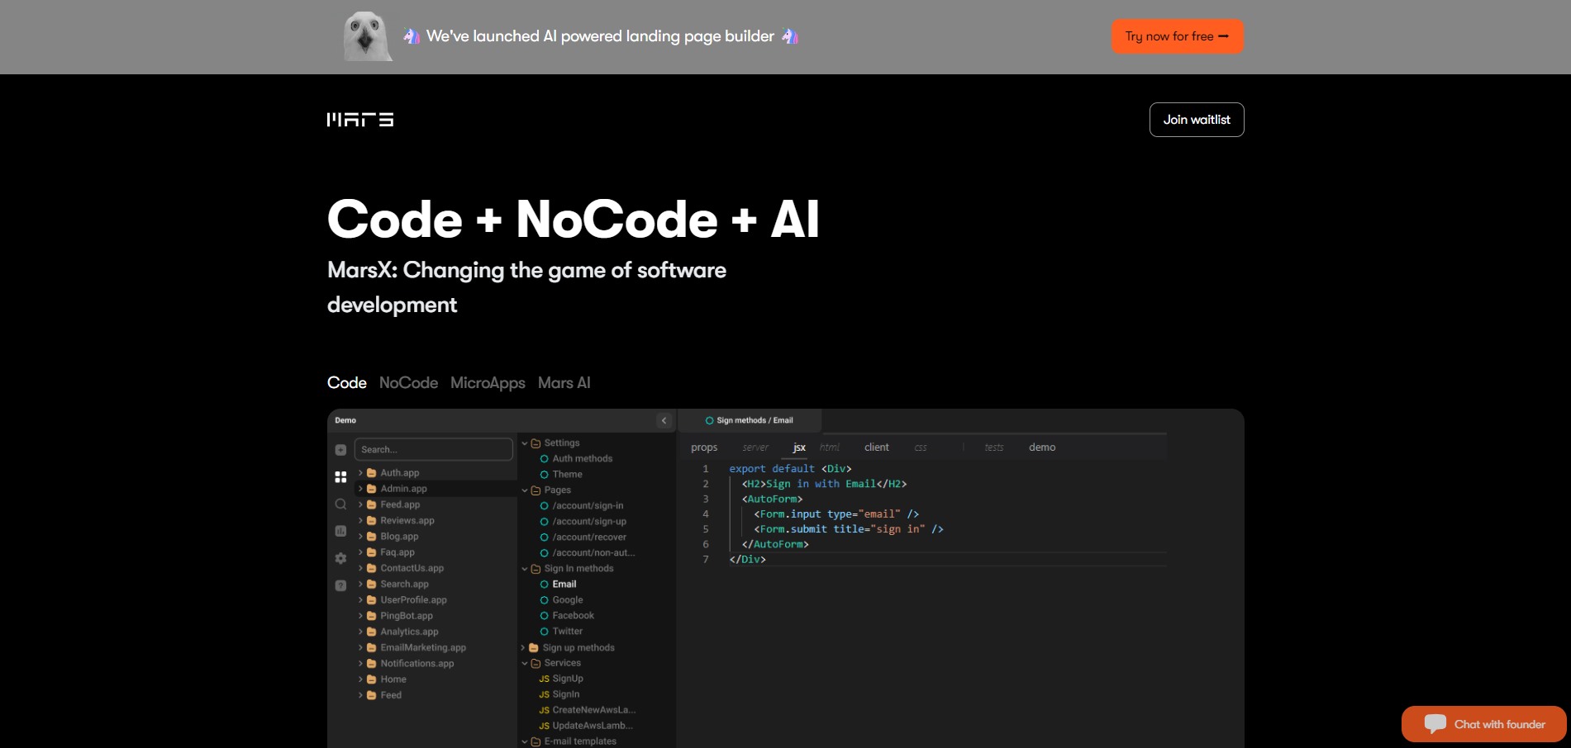Open the client editor tab
This screenshot has height=748, width=1571.
877,447
